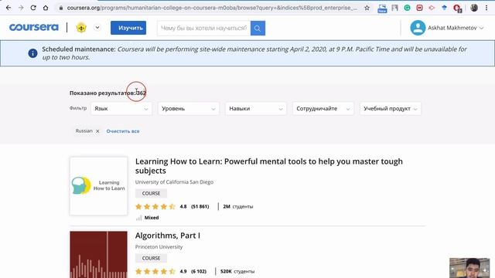495x278 pixels.
Task: Click the red arrow extension icon
Action: point(432,8)
